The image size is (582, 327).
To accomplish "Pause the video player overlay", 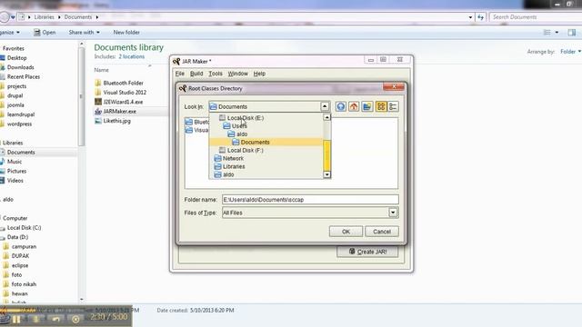I will pos(16,319).
